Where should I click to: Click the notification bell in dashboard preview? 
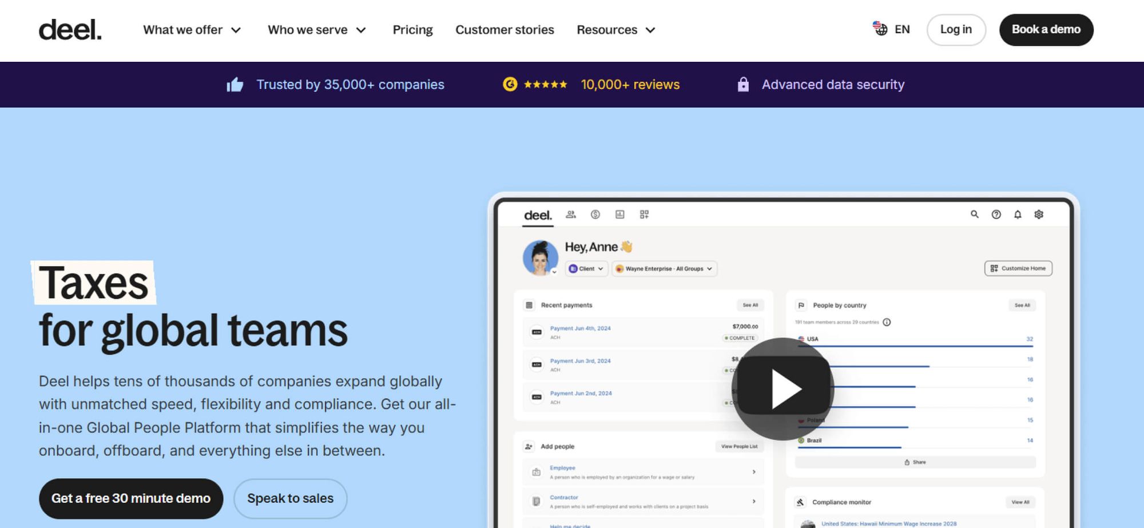point(1018,215)
